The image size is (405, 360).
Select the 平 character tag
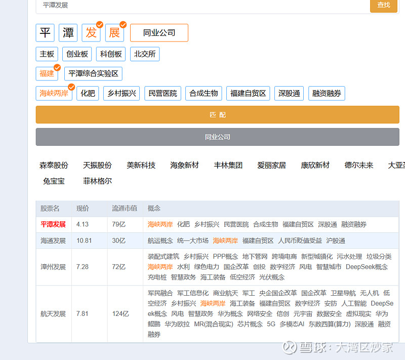pos(45,33)
